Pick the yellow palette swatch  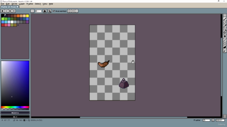[27, 16]
